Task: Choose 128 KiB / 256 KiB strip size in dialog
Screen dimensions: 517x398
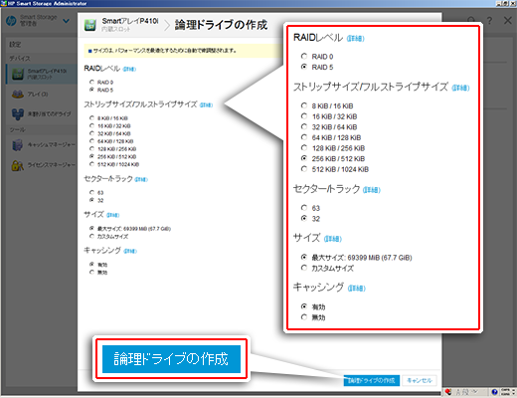Action: point(91,148)
